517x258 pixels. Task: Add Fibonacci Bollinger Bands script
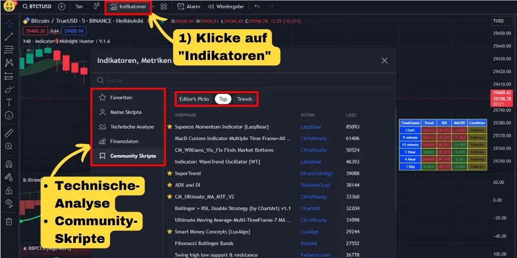(x=204, y=243)
